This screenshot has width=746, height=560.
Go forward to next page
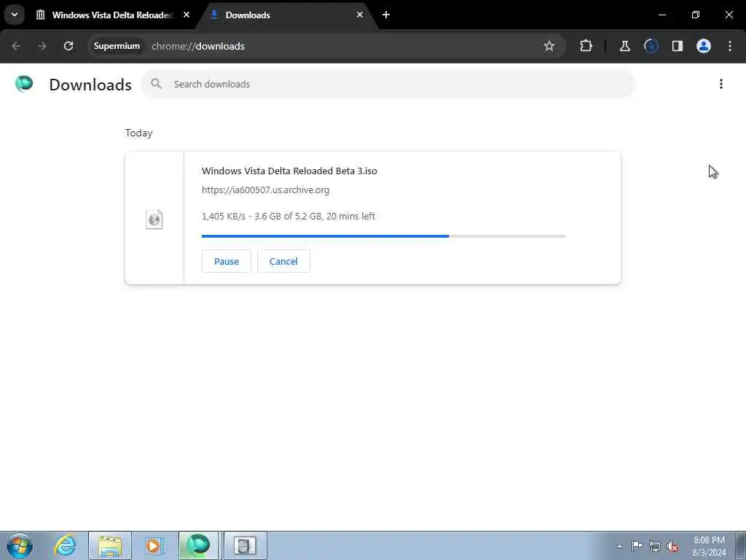(42, 46)
